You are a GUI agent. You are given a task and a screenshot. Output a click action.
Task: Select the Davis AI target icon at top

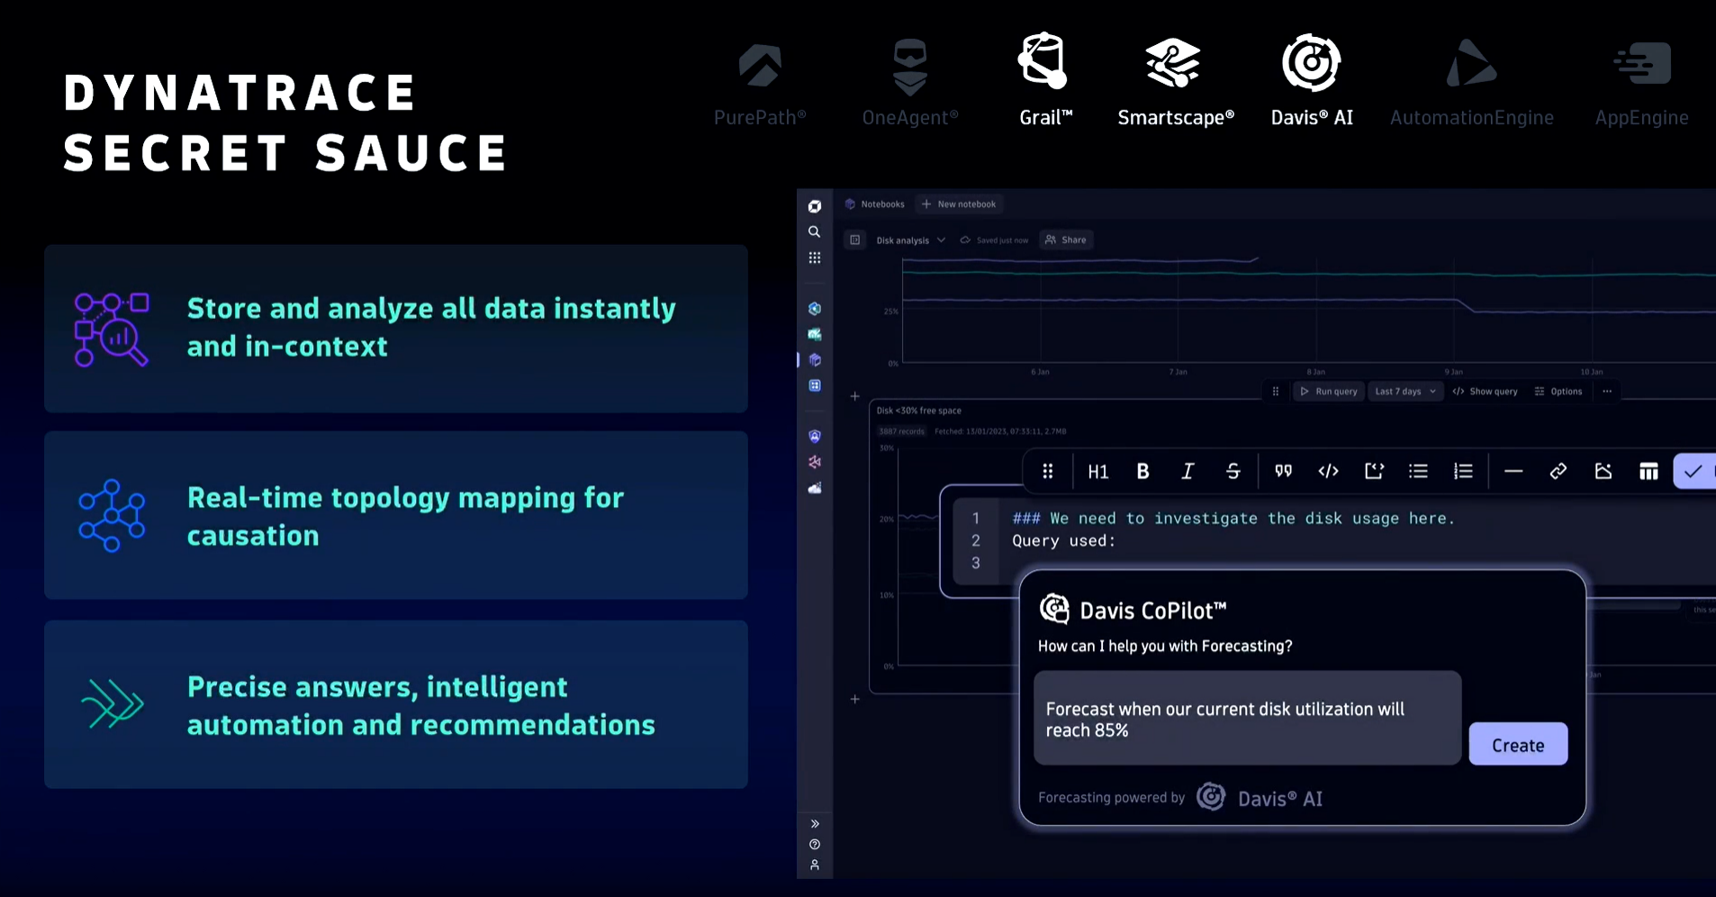click(1311, 62)
